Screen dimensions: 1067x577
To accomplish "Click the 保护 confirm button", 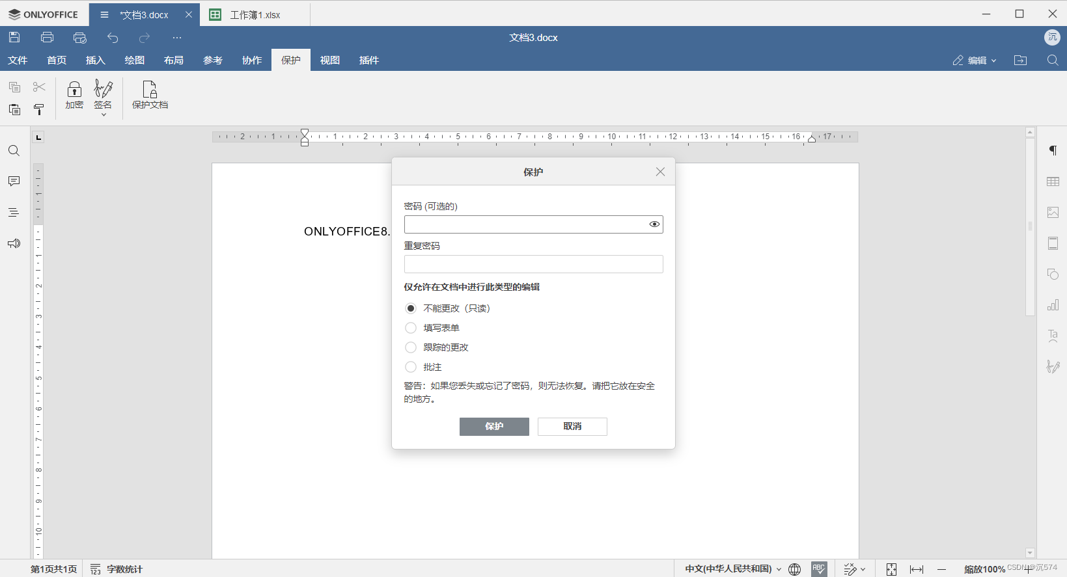I will point(494,426).
